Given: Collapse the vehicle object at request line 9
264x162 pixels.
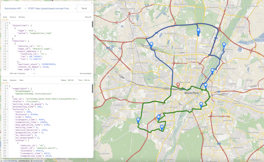Looking at the screenshot, I should point(7,44).
